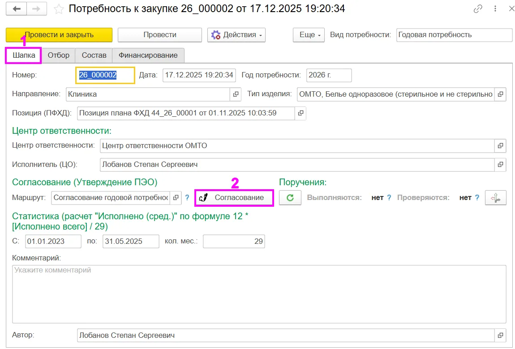Image resolution: width=515 pixels, height=349 pixels.
Task: Click the route-direction icon button beside Проверяются
Action: 496,198
